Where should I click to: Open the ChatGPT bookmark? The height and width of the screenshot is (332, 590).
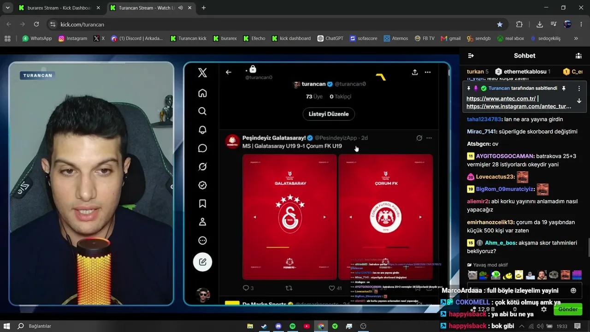click(330, 38)
